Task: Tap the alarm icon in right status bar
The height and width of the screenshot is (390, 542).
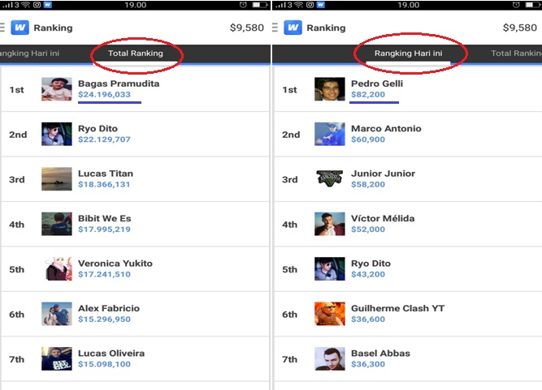Action: 516,5
